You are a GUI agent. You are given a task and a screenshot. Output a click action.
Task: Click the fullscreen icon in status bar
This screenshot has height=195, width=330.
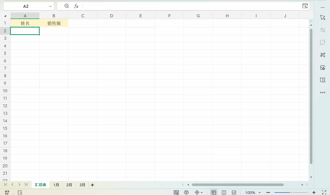tap(324, 192)
